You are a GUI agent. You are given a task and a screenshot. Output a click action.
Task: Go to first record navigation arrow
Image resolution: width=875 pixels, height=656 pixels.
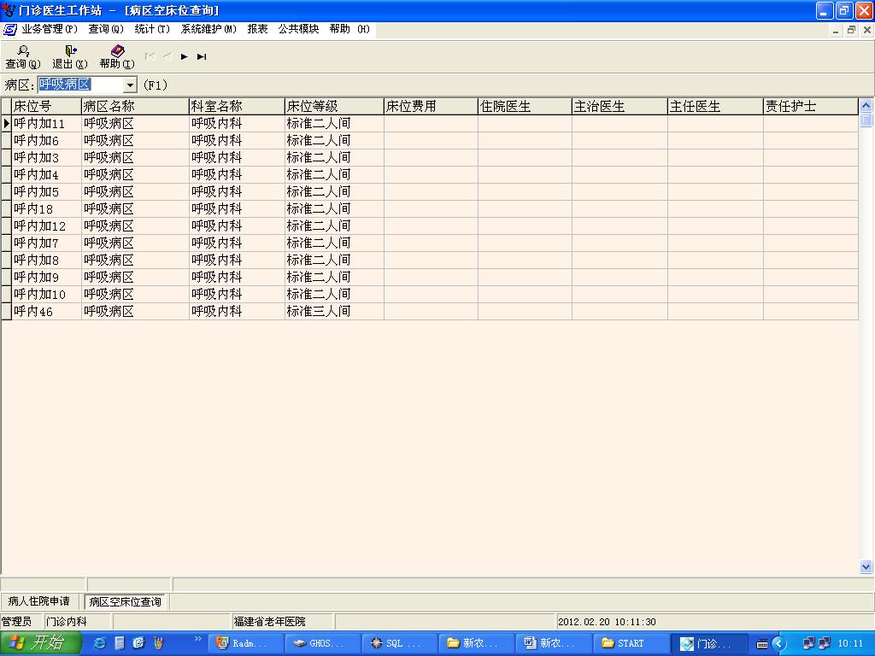point(150,56)
